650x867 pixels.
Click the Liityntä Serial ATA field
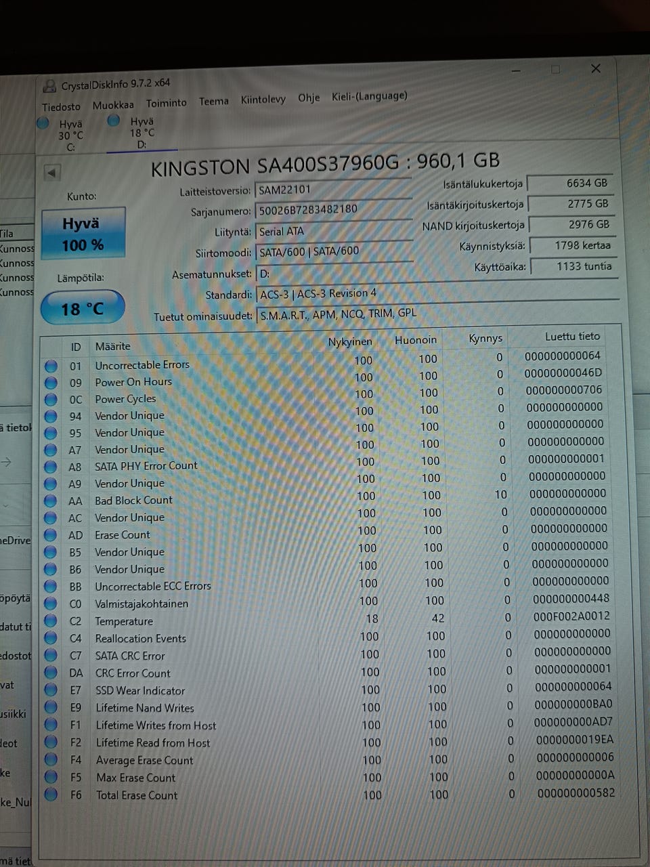click(334, 231)
